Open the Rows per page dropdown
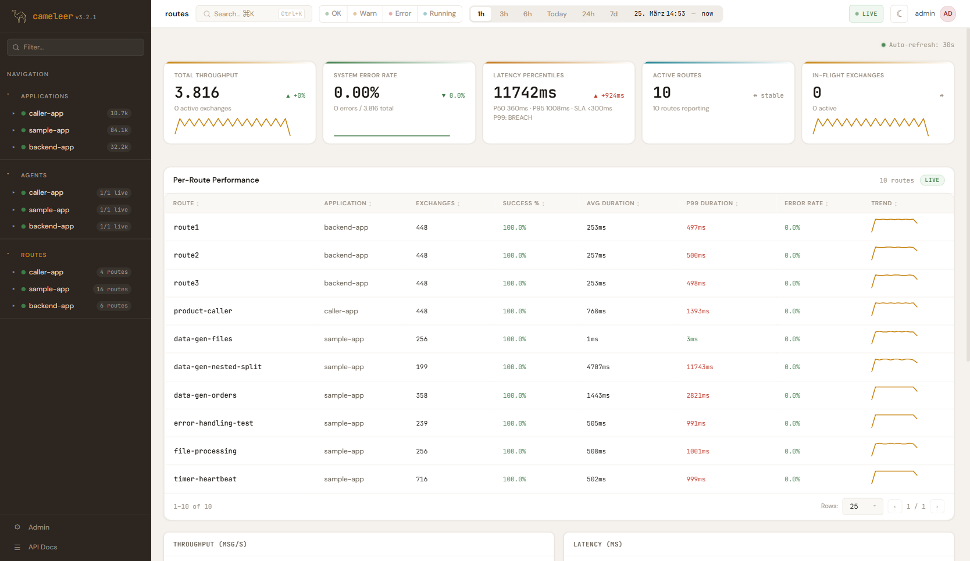The height and width of the screenshot is (561, 970). coord(862,506)
